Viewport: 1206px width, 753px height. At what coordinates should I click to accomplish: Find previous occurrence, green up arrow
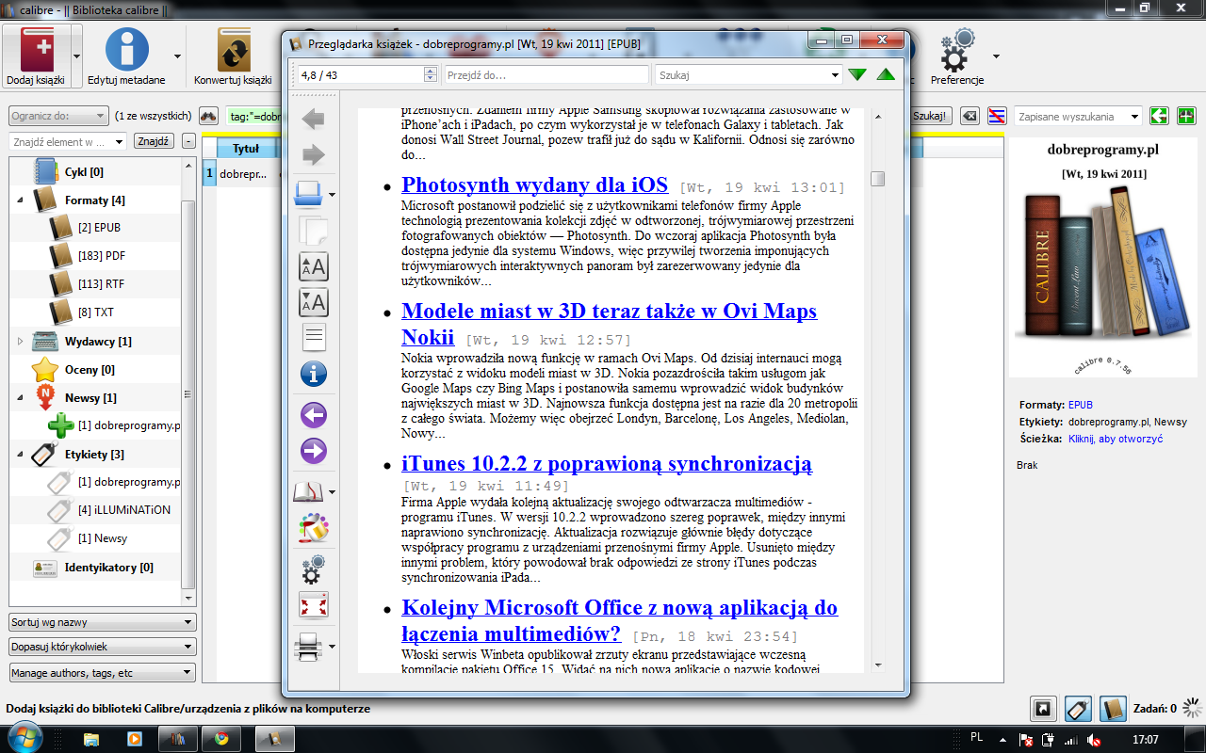point(886,74)
